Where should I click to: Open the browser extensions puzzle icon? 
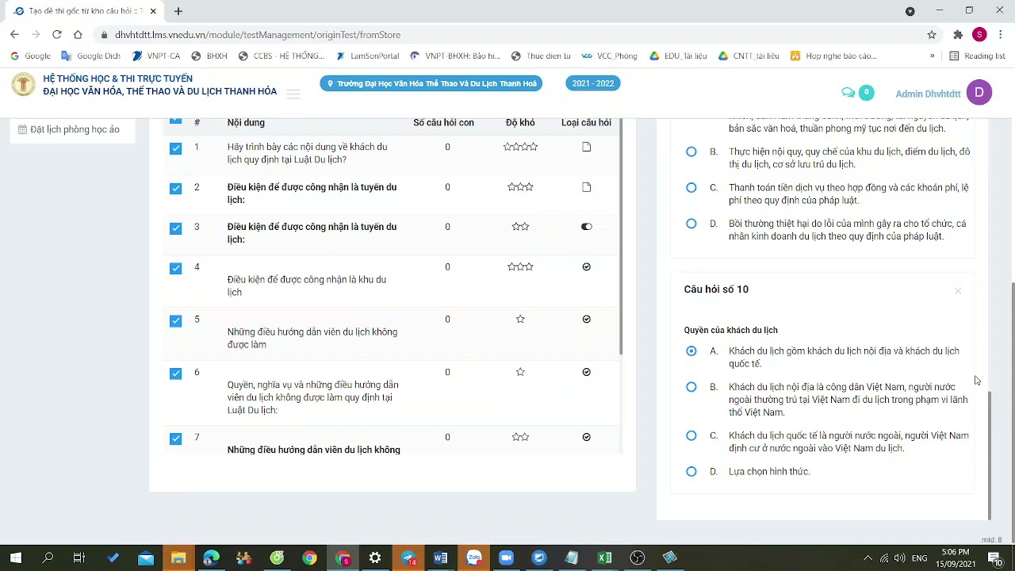coord(958,34)
